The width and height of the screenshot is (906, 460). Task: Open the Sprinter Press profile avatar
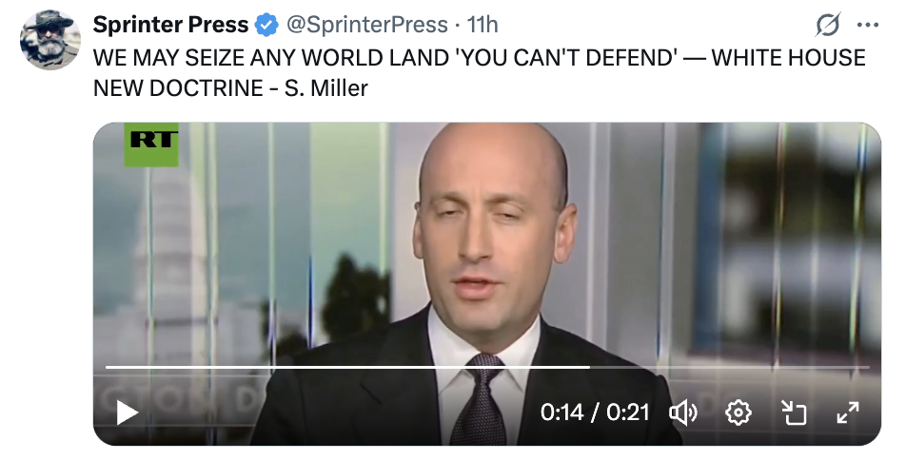[50, 39]
